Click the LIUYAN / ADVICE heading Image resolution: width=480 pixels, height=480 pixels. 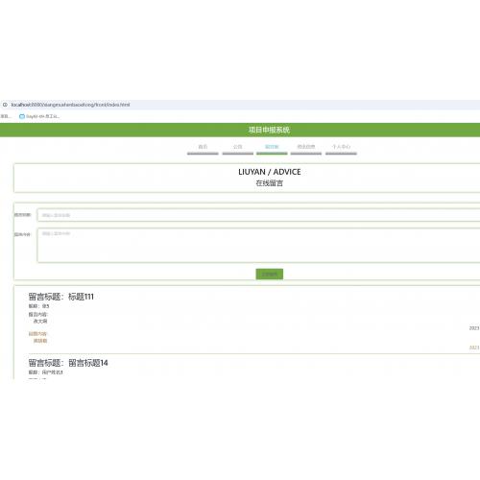[x=270, y=172]
